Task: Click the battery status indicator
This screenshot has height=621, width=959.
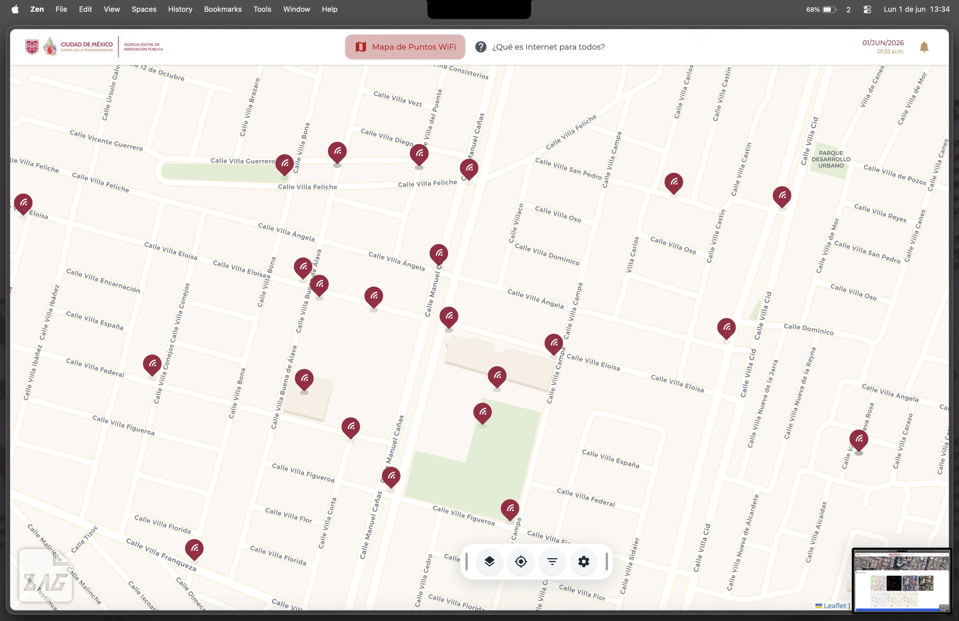Action: [822, 9]
